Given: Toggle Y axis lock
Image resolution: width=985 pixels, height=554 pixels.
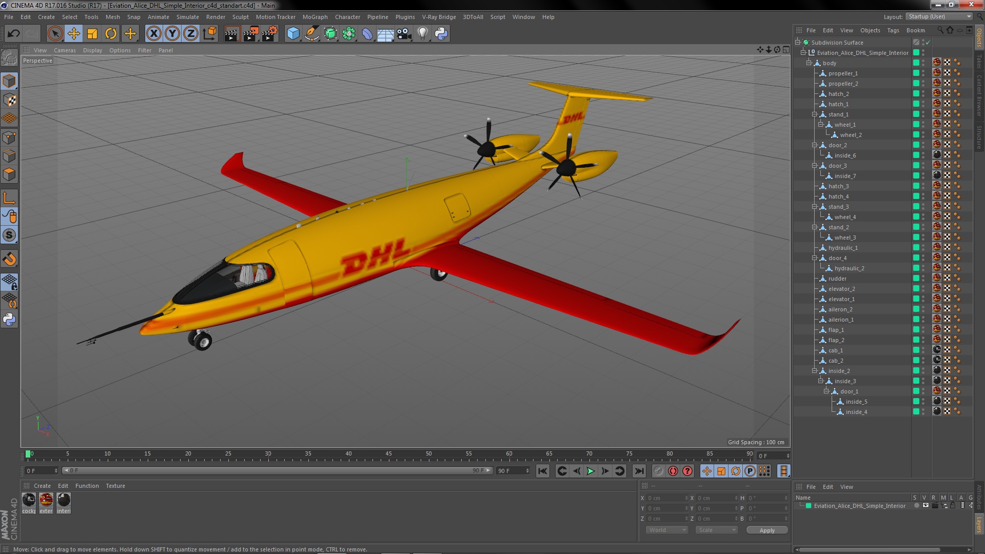Looking at the screenshot, I should tap(172, 34).
